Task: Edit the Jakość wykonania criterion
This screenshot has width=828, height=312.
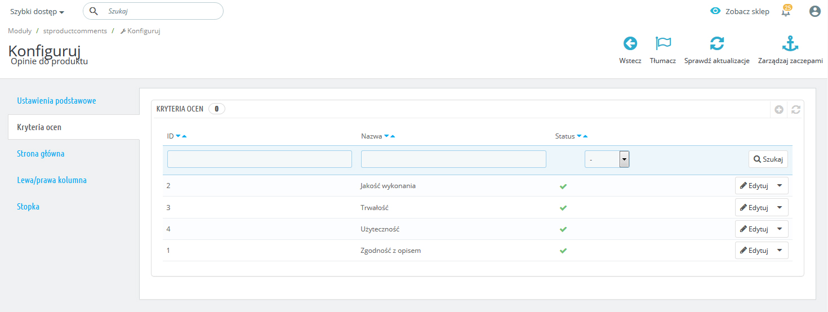Action: pos(754,186)
